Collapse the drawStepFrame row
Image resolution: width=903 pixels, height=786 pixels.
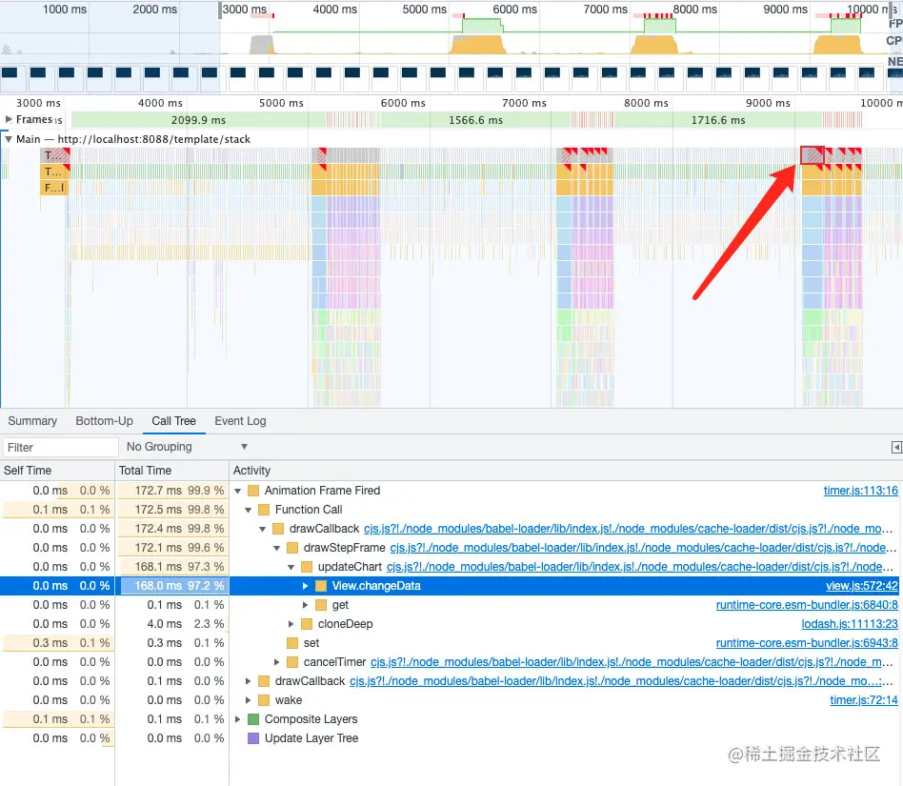click(276, 548)
